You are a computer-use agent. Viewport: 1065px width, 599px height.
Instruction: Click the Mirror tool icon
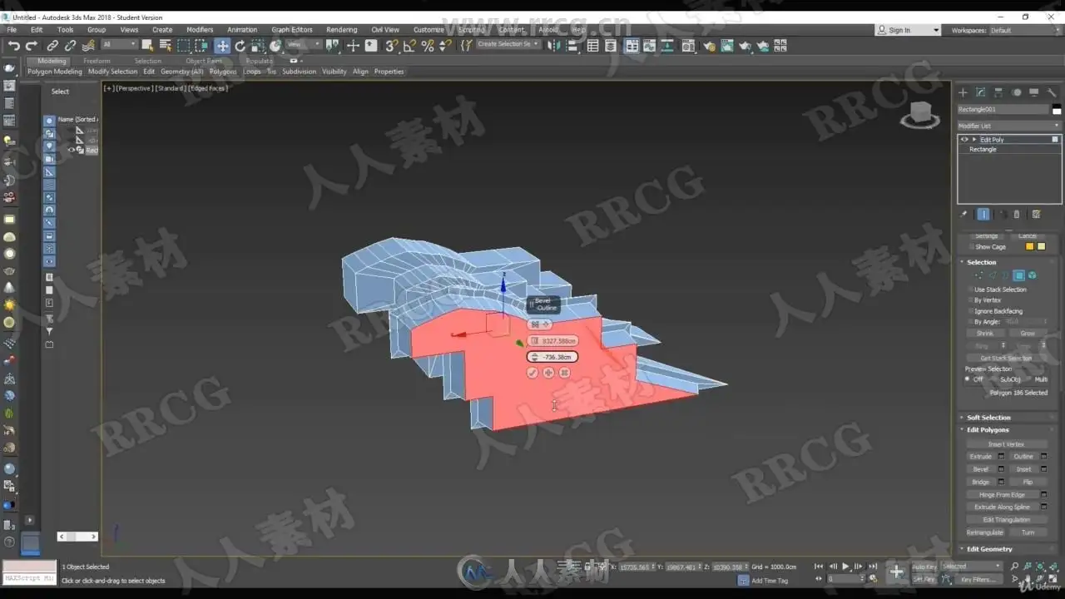coord(555,46)
